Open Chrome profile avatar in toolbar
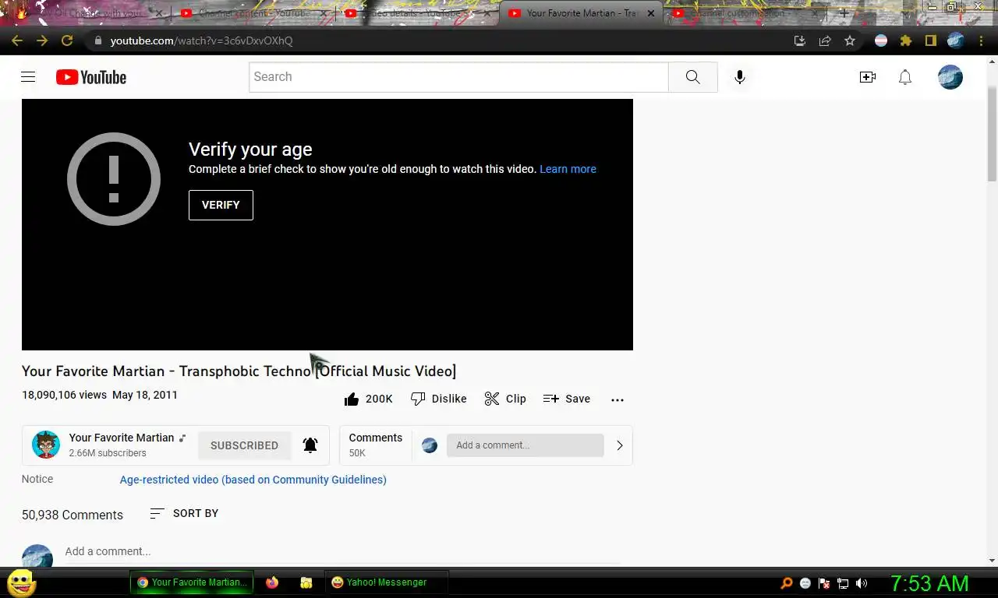 point(956,40)
